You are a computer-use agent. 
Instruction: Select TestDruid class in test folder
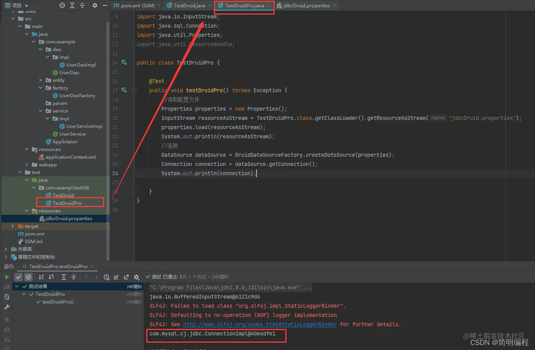click(63, 195)
